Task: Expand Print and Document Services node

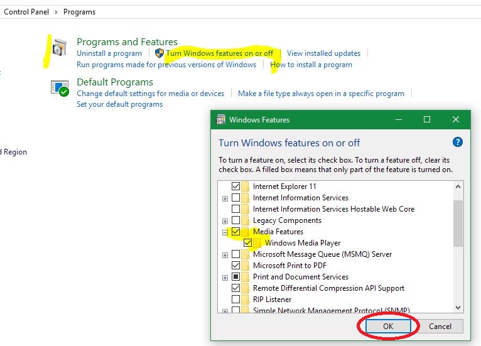Action: [225, 278]
